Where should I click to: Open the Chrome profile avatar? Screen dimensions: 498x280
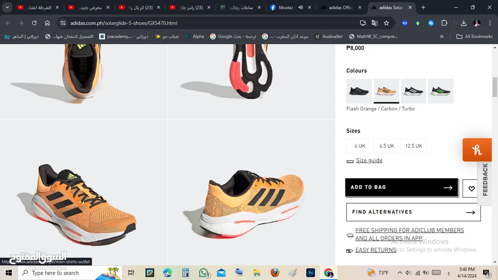477,23
